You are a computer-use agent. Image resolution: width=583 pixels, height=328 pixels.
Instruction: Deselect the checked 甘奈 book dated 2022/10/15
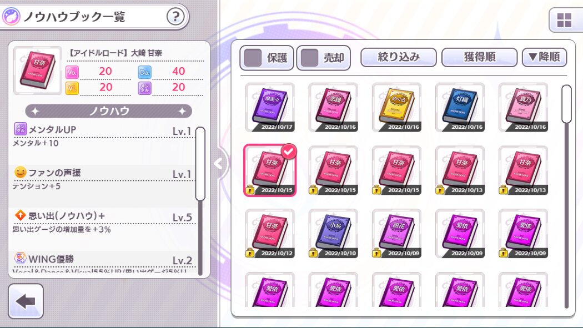[270, 170]
